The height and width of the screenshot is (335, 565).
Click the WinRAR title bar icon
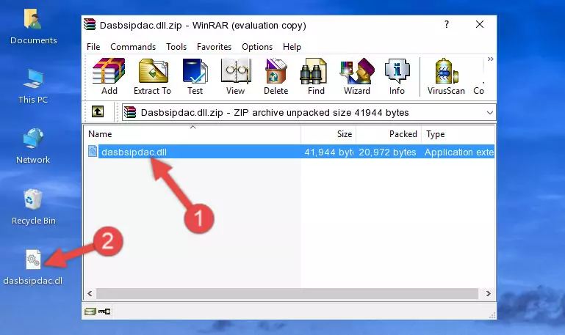90,24
